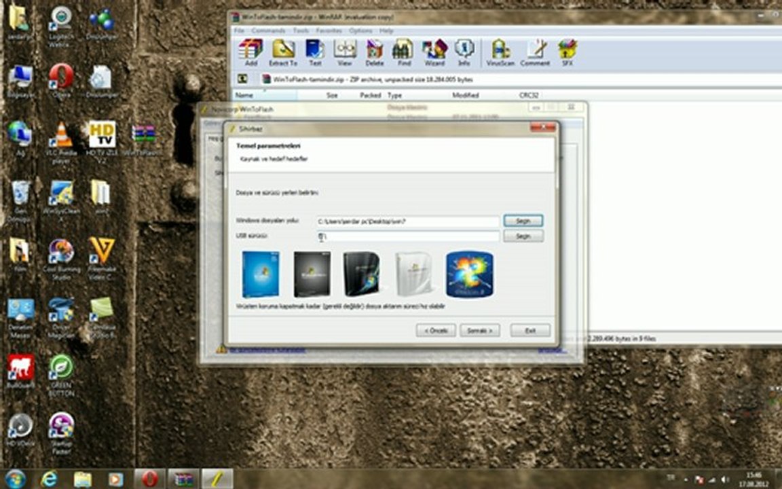Select the BullGuard desktop shortcut
Viewport: 782px width, 489px height.
pyautogui.click(x=20, y=372)
